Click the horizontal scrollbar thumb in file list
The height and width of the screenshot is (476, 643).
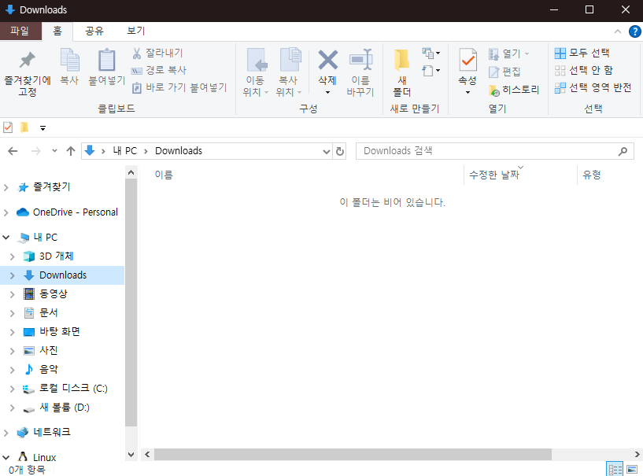(353, 454)
